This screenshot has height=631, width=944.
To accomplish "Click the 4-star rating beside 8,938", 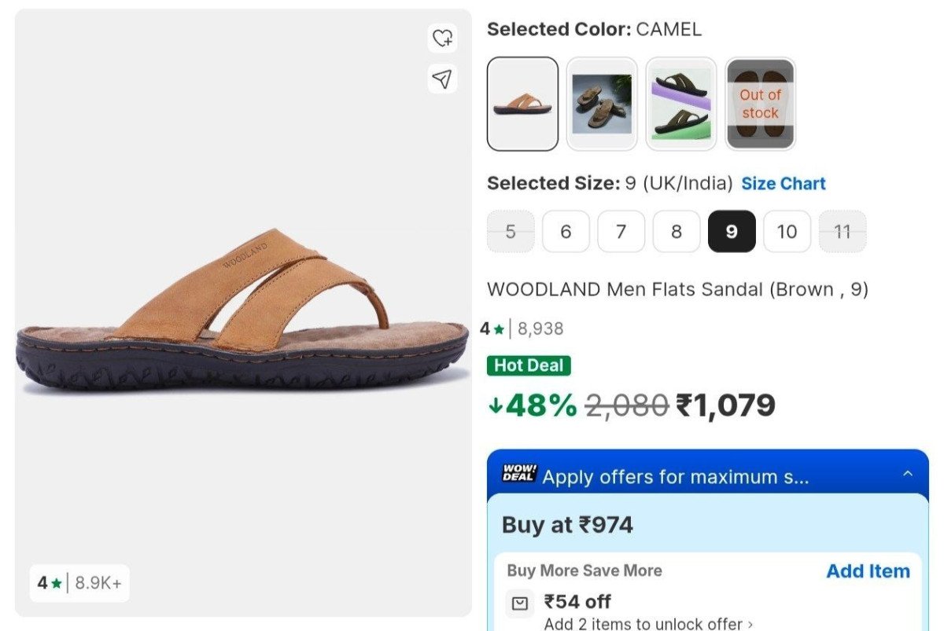I will [492, 328].
